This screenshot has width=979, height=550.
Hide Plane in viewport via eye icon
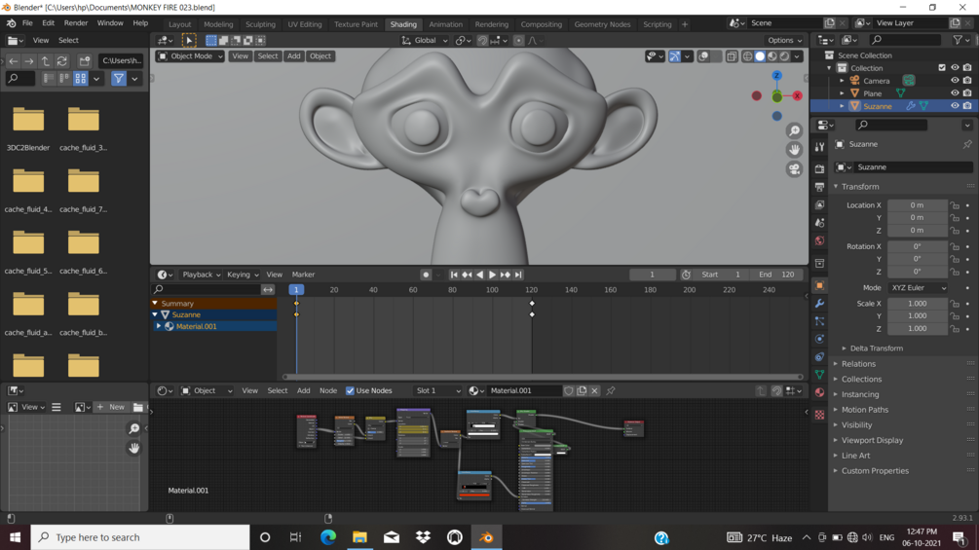[x=955, y=92]
